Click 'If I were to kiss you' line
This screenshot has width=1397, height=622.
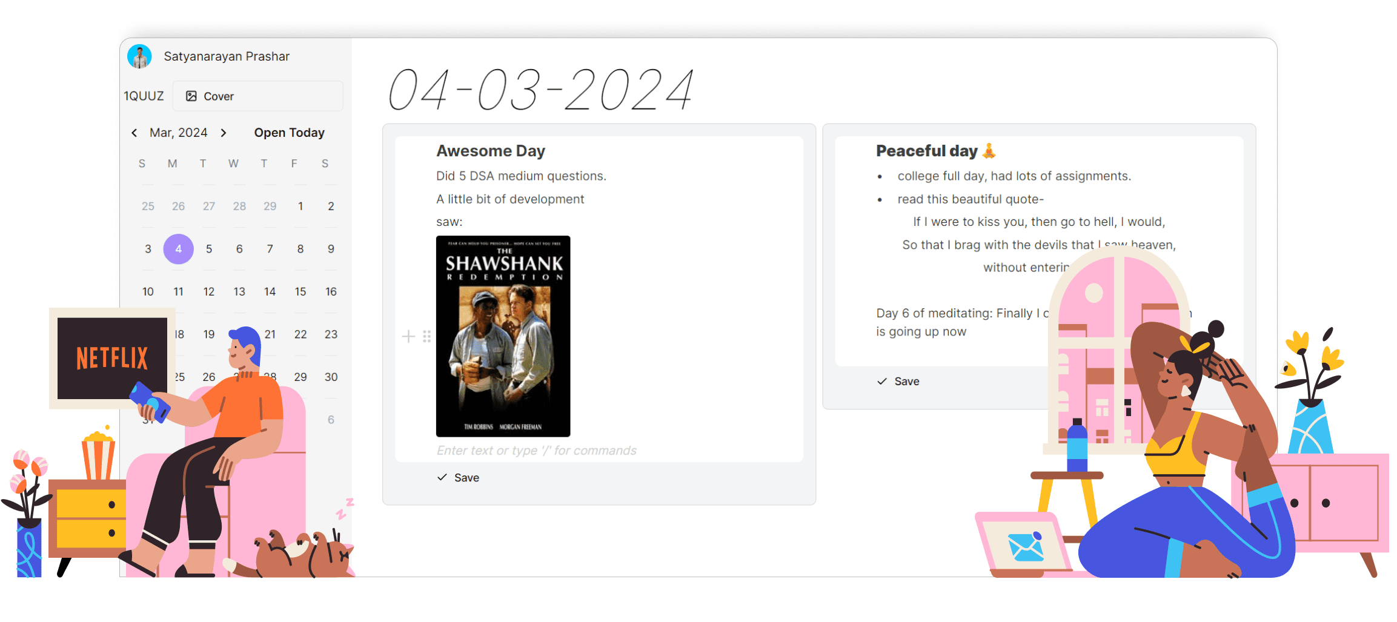click(x=1039, y=222)
